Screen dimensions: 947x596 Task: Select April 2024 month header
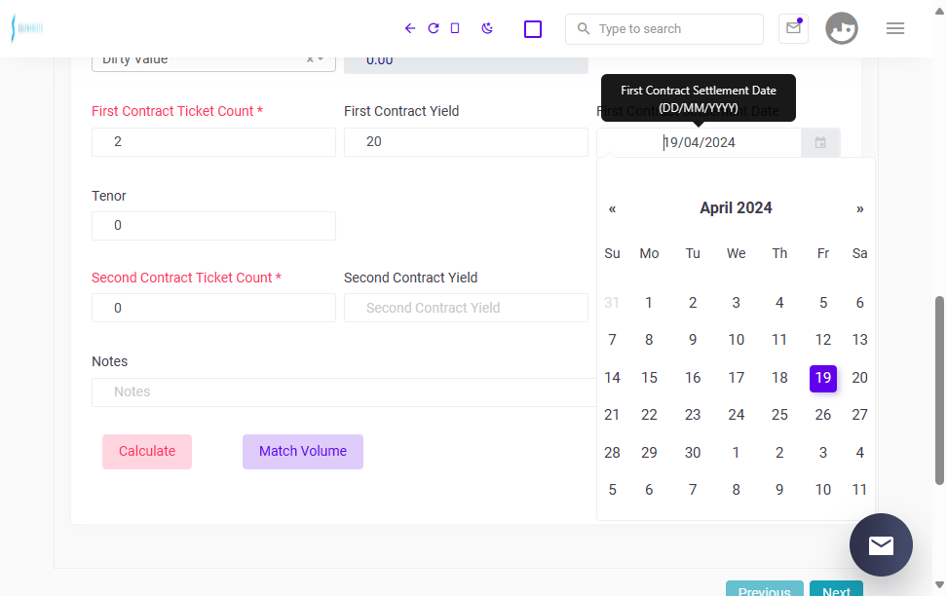[x=736, y=208]
